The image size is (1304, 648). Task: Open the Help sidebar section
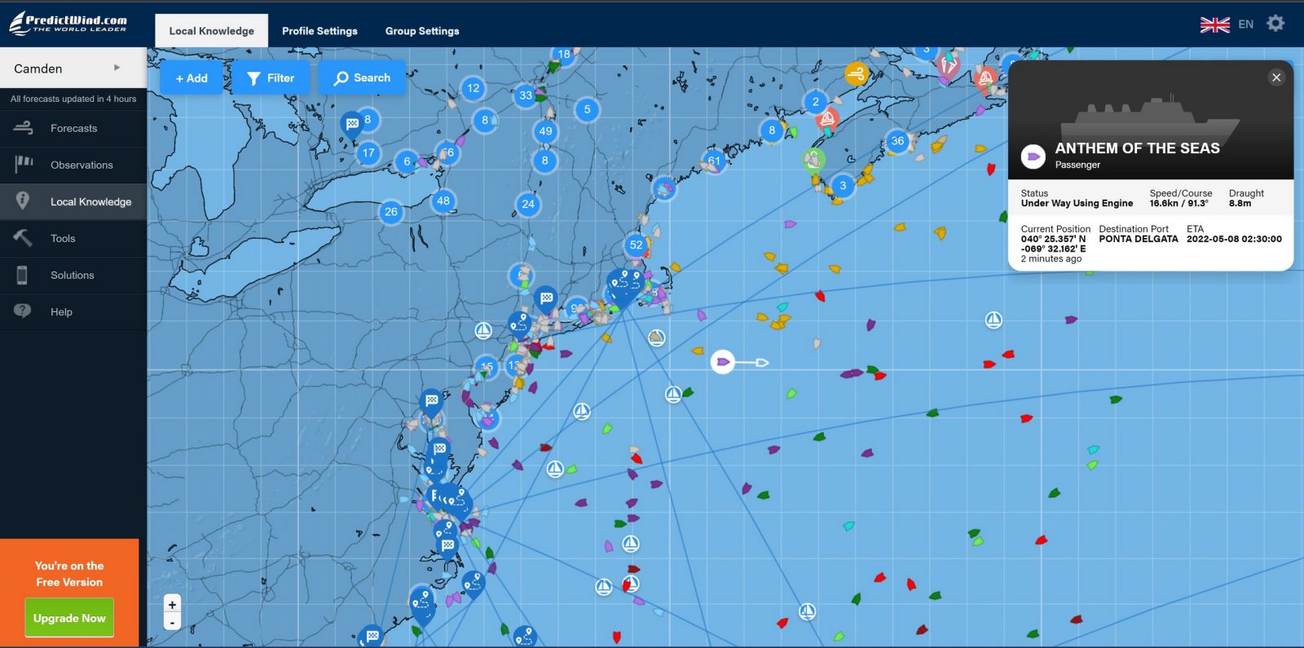[73, 311]
